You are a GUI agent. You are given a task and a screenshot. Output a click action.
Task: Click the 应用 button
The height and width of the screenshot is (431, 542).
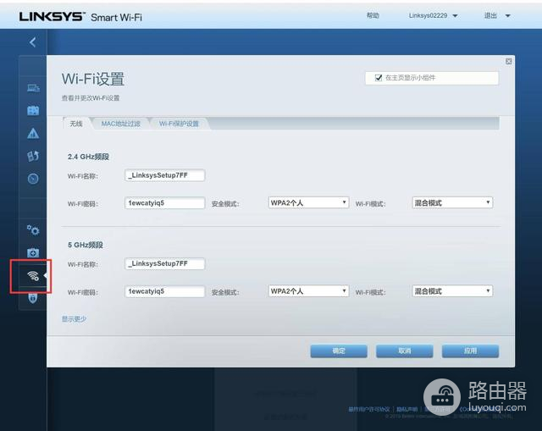(x=470, y=351)
